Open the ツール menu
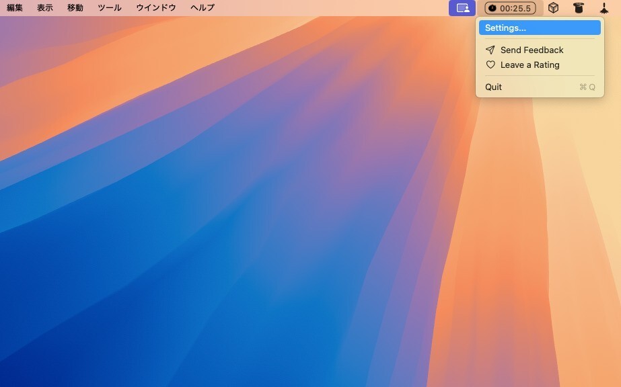This screenshot has height=387, width=621. coord(110,7)
